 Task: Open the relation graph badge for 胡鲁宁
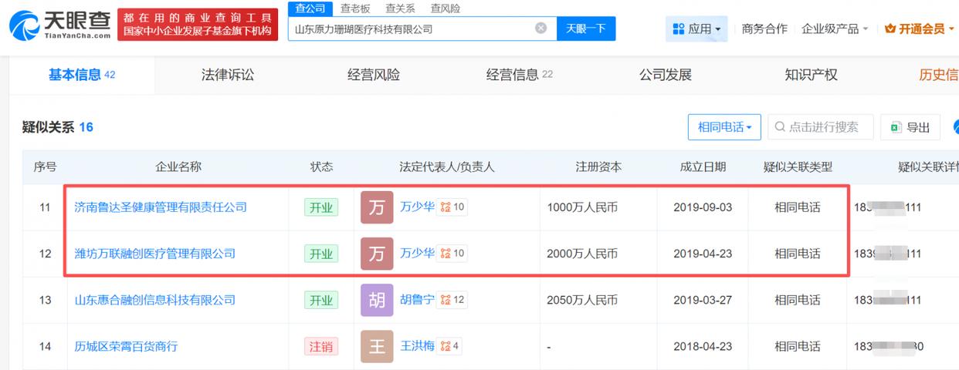pos(452,300)
